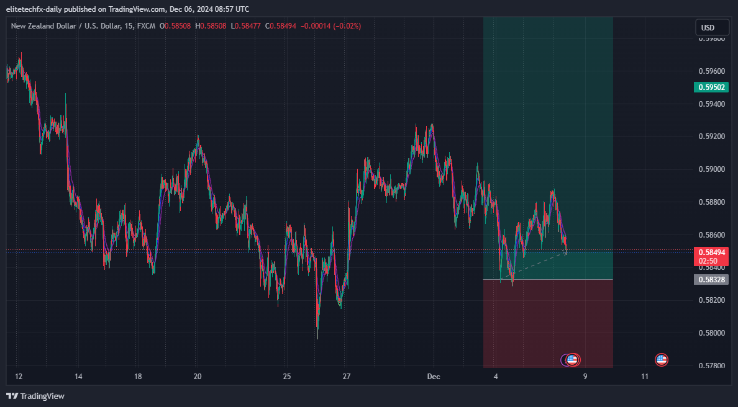Click the US flag event marker beside the purple icon

(x=573, y=360)
